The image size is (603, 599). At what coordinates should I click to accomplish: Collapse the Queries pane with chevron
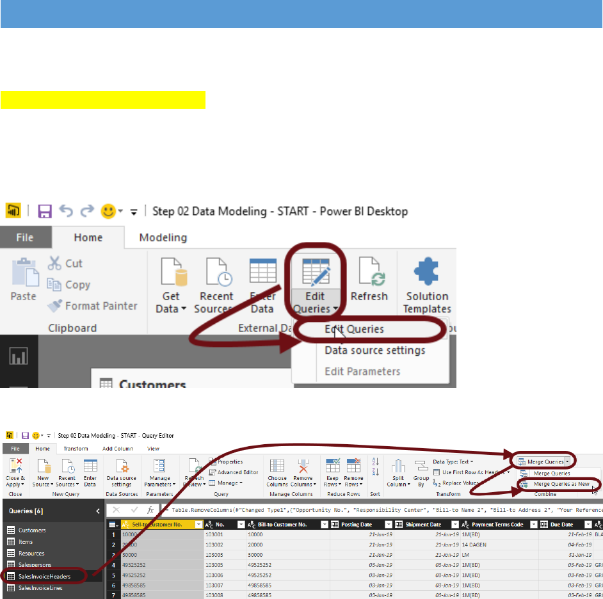98,511
